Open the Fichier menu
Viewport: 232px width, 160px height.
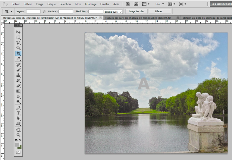(x=16, y=4)
